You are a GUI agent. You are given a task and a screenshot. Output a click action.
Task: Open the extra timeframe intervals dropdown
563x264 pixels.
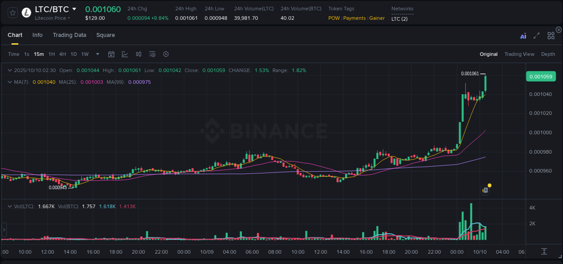[x=97, y=54]
